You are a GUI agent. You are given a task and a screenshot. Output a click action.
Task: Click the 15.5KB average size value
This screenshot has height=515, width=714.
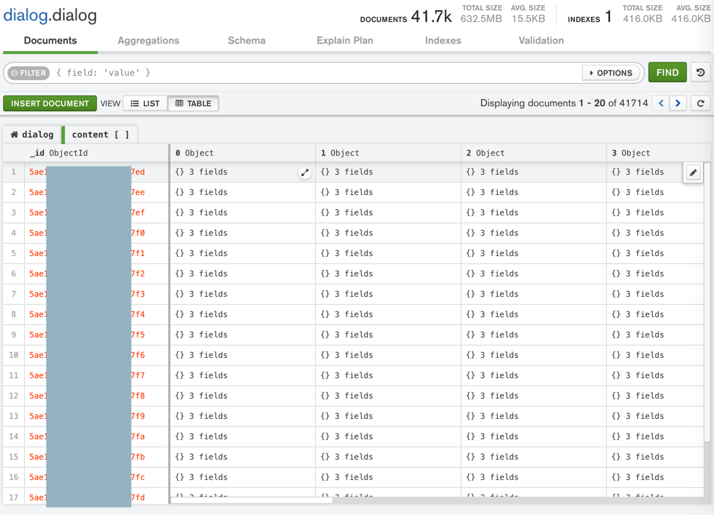tap(528, 19)
